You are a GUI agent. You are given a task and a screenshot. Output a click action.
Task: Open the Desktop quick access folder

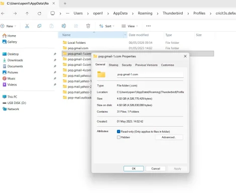click(x=11, y=54)
